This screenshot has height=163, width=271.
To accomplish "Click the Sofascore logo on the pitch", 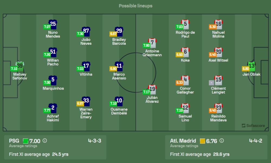I will (x=253, y=126).
